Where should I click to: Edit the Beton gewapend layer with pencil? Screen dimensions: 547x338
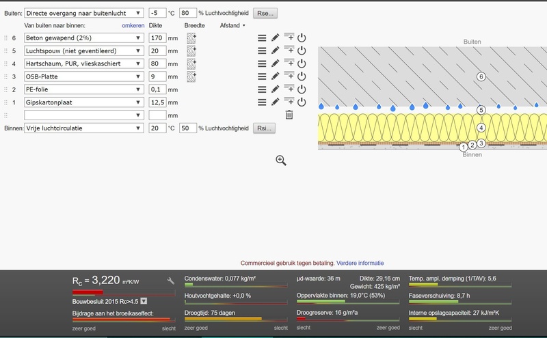coord(276,38)
